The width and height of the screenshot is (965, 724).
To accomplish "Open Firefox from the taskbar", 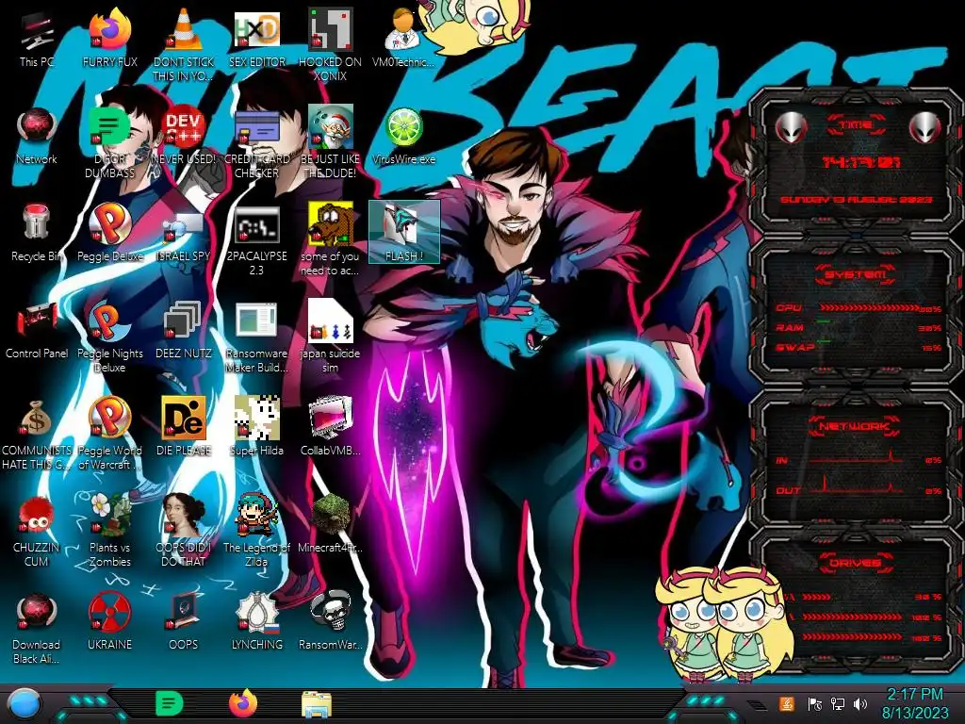I will point(243,703).
